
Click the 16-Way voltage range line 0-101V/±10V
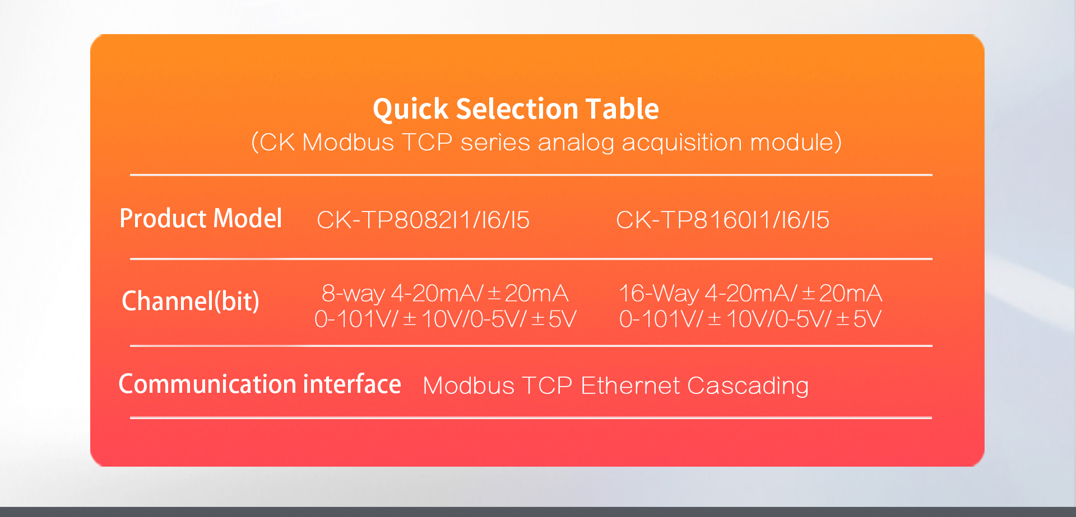click(750, 319)
